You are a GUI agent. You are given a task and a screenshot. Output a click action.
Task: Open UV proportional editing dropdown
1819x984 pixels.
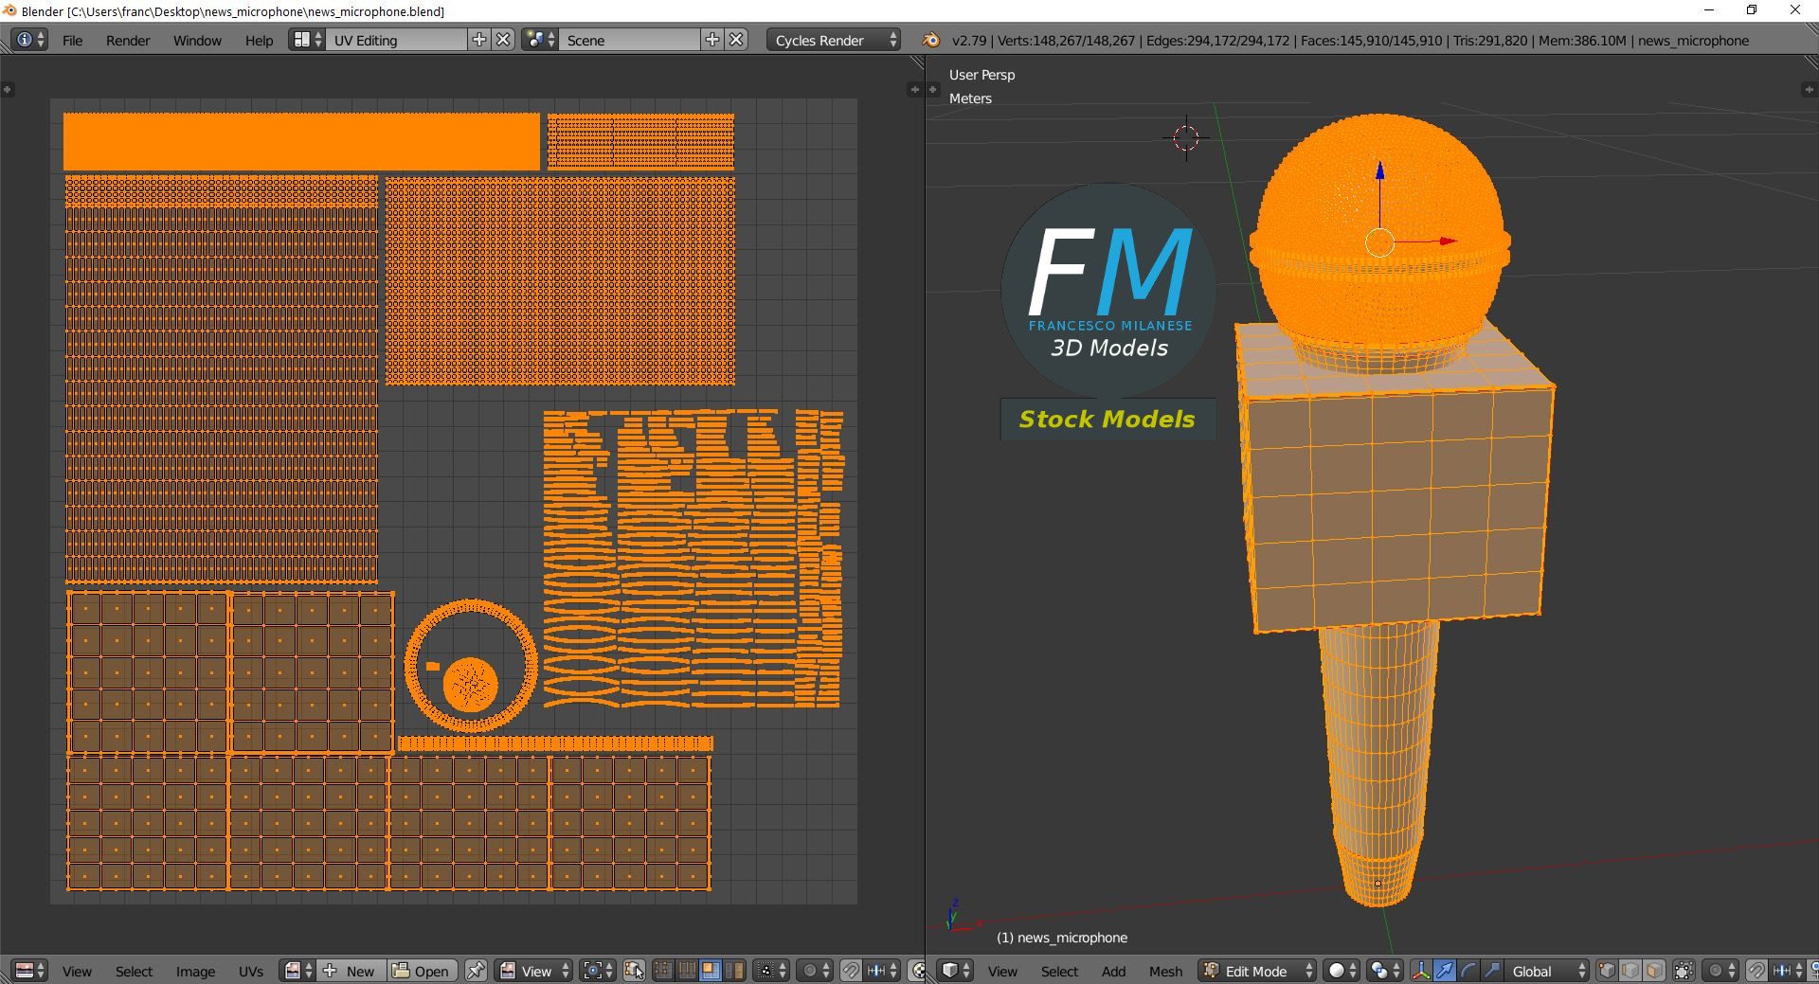(813, 971)
